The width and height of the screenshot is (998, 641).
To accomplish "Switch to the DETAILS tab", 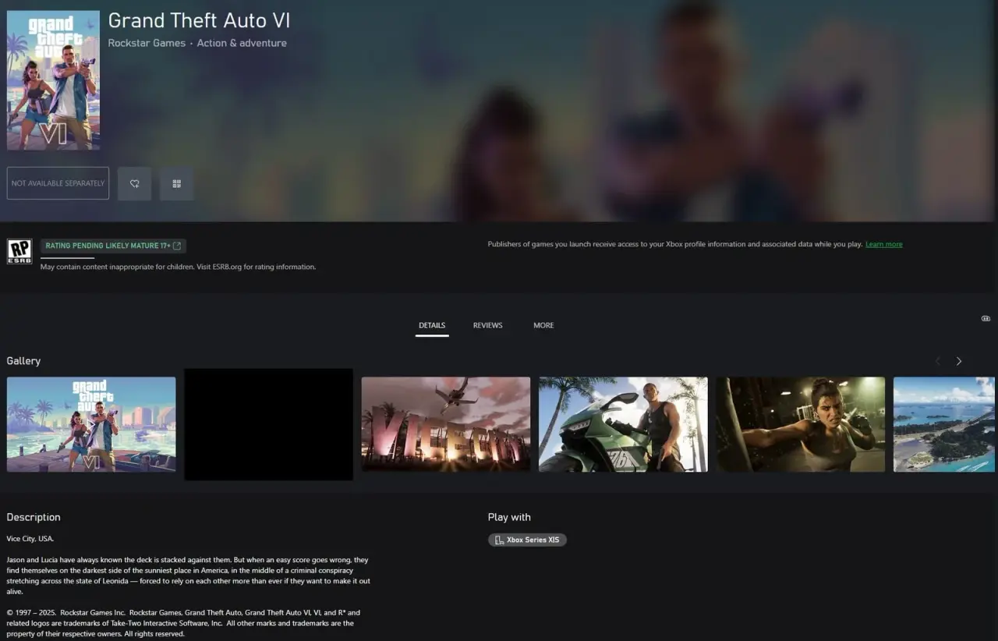I will tap(432, 325).
